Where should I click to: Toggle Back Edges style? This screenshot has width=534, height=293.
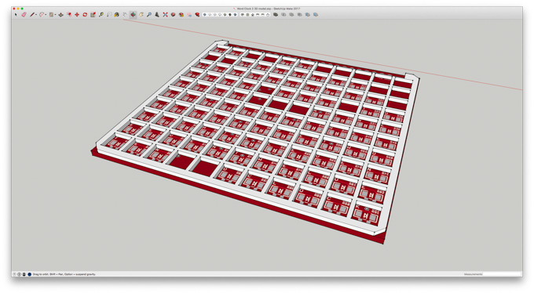[x=210, y=15]
